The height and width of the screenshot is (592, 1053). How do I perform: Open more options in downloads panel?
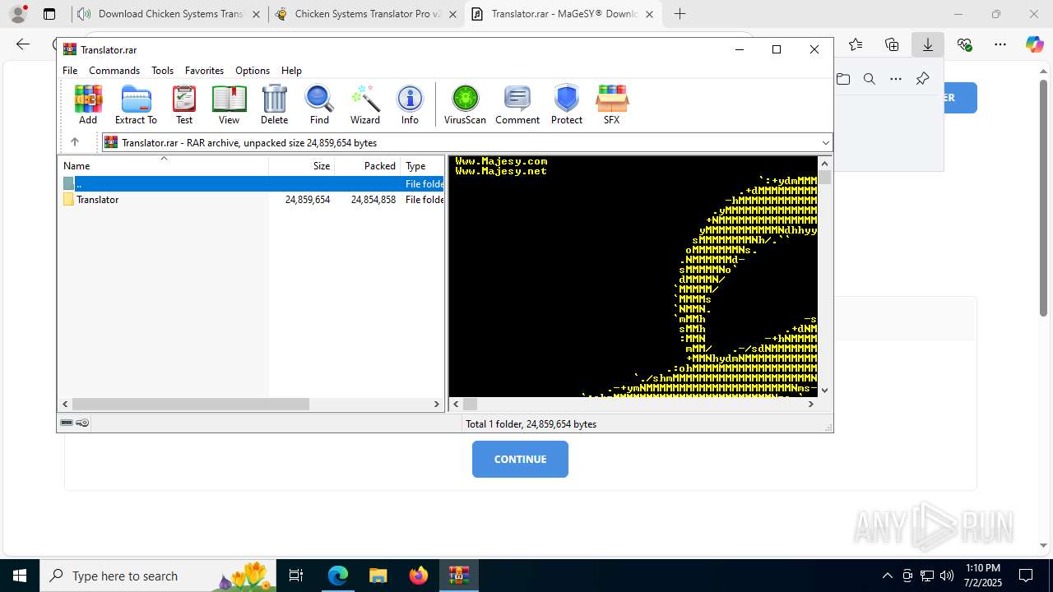pos(896,79)
